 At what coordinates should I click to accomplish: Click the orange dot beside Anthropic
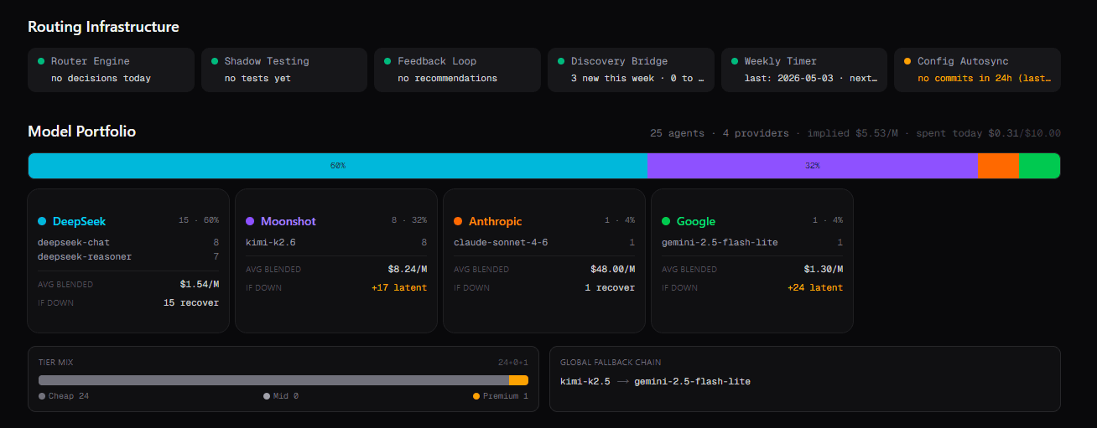click(458, 221)
